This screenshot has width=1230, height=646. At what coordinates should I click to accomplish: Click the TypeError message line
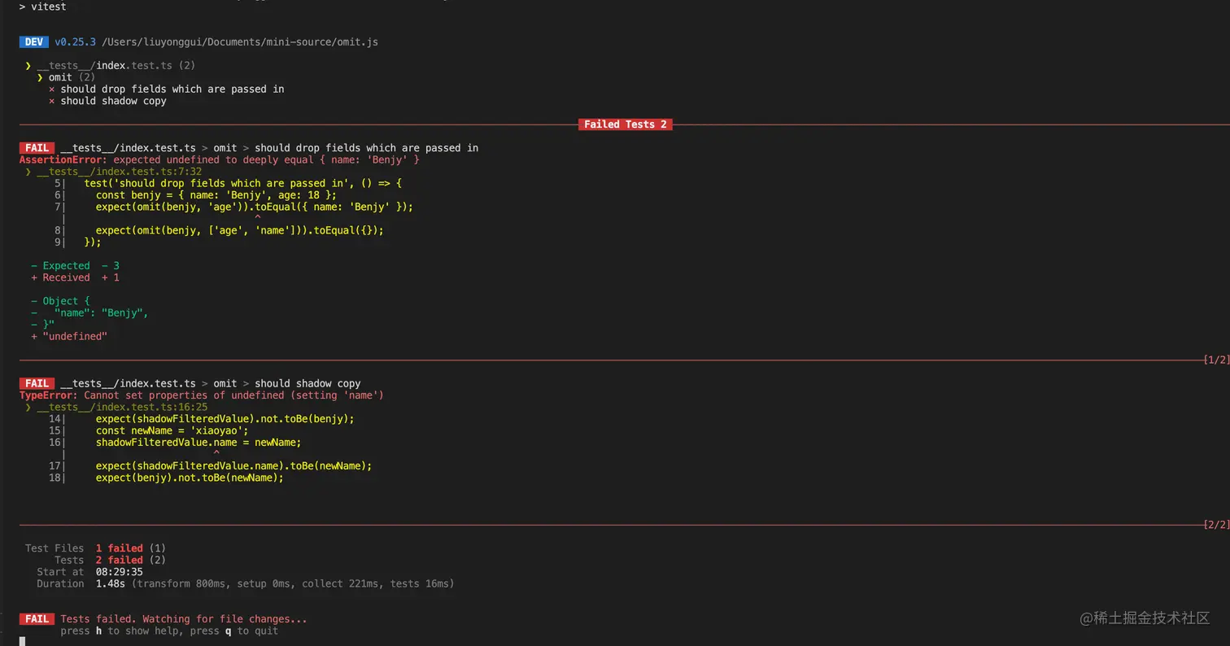point(201,395)
